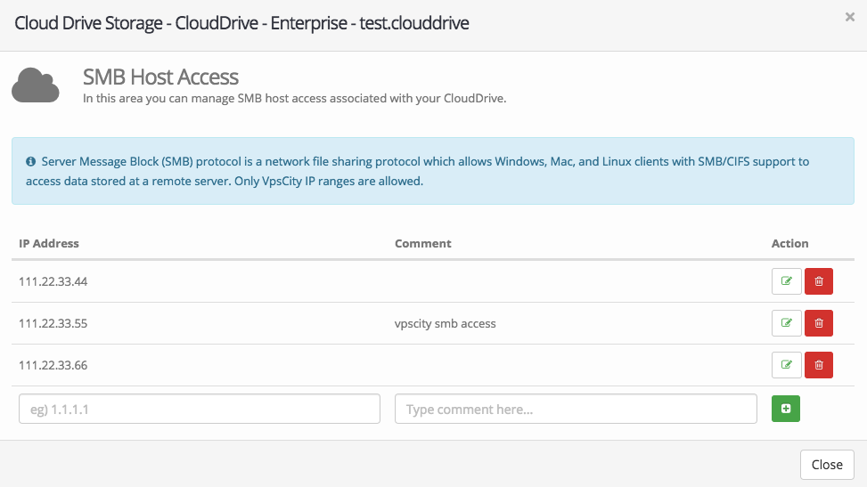
Task: Edit the 111.22.33.55 host entry
Action: click(786, 323)
